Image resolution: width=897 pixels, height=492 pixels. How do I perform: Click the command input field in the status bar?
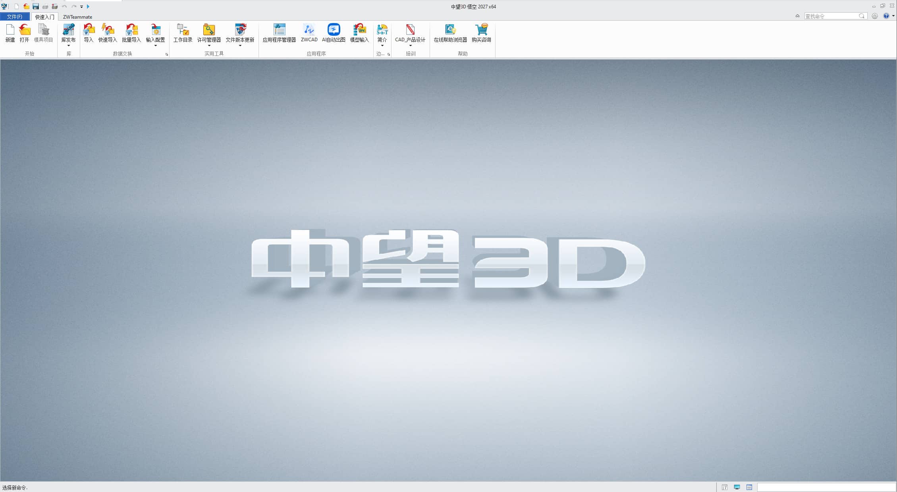pos(826,487)
